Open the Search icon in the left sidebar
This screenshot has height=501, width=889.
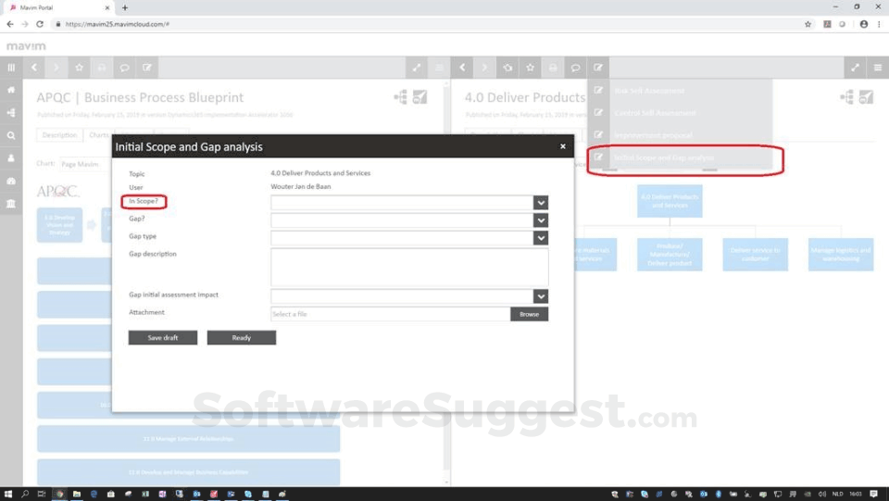point(11,135)
